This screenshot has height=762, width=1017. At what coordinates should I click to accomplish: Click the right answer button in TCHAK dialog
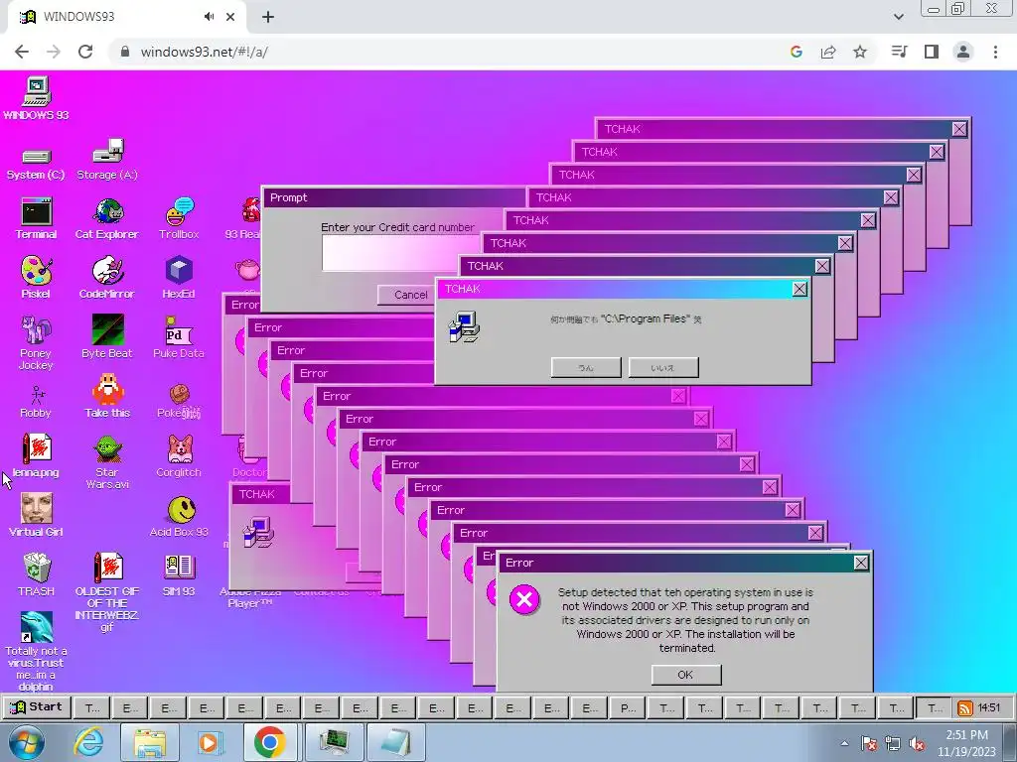[x=662, y=367]
